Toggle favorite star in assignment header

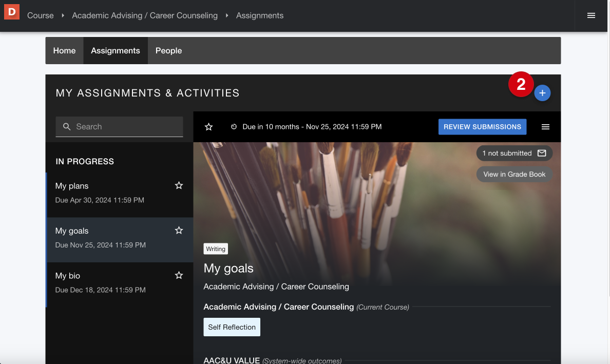[208, 127]
